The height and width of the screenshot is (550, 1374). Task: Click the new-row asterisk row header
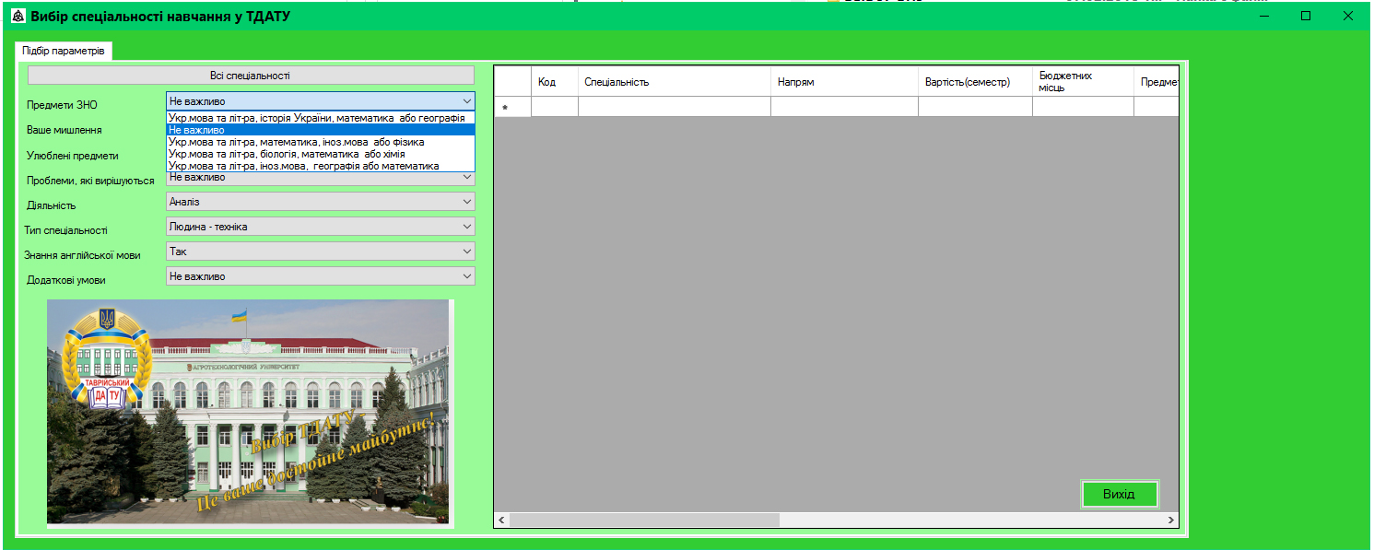click(512, 107)
